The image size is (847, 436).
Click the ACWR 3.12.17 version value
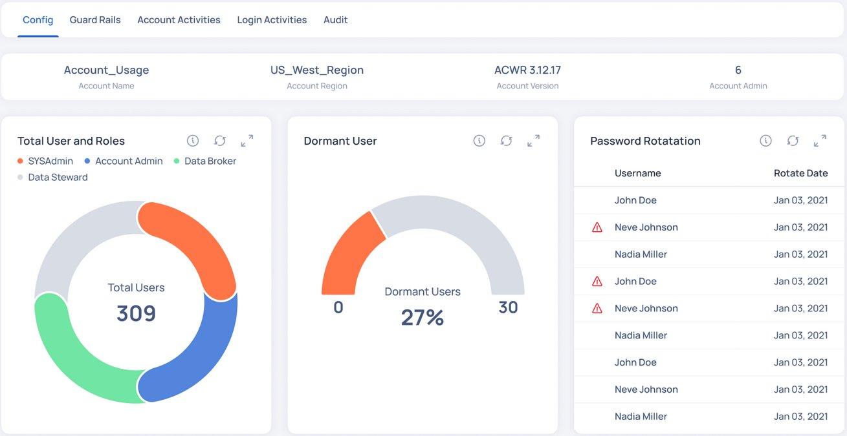pyautogui.click(x=527, y=70)
